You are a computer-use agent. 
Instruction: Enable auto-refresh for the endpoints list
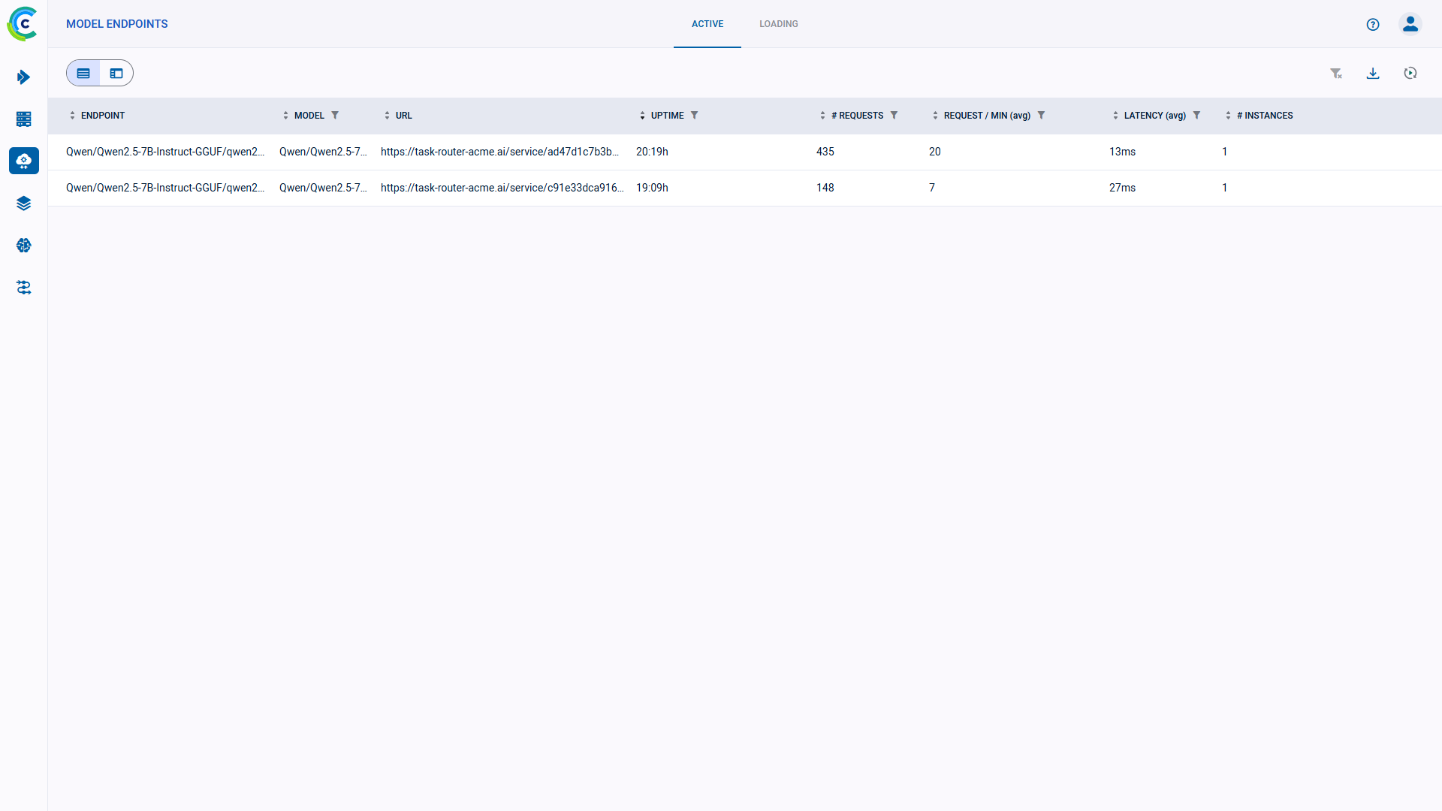(1411, 73)
